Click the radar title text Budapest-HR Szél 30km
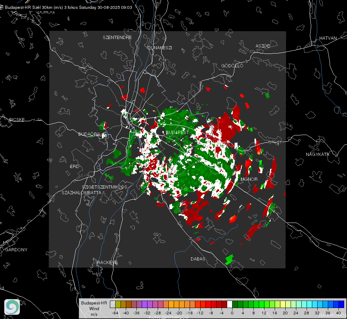Viewport: 347px width, 319px height. (x=29, y=7)
